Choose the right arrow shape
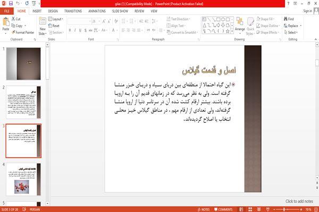Screen dimensions: 319x212 pyautogui.click(x=218, y=25)
